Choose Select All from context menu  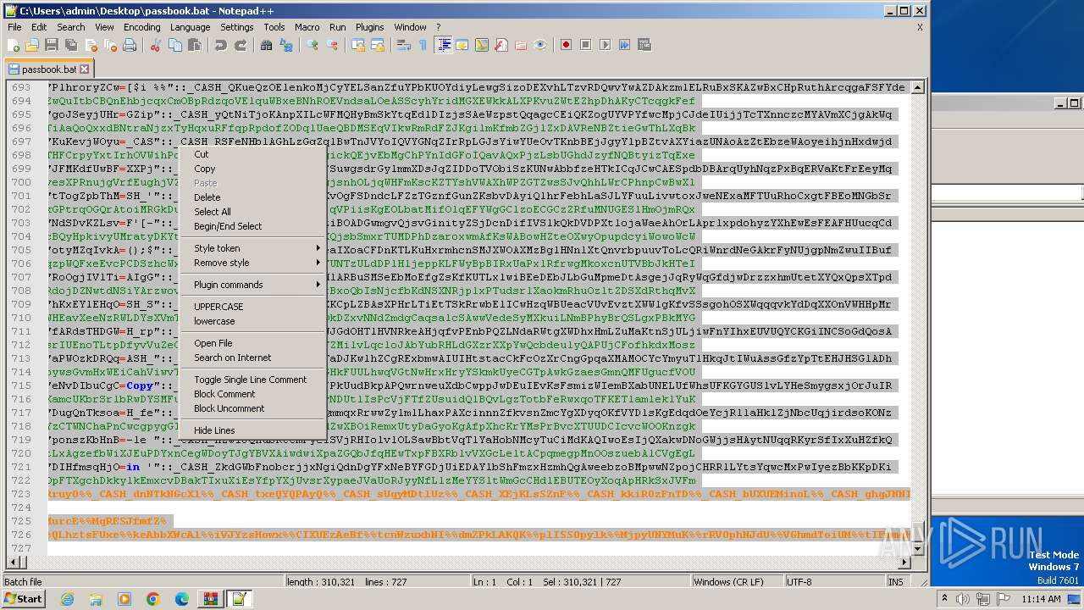pyautogui.click(x=213, y=212)
